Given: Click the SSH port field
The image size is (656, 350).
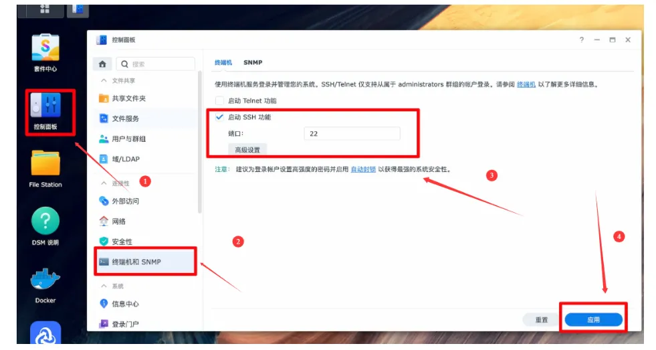Looking at the screenshot, I should click(352, 134).
